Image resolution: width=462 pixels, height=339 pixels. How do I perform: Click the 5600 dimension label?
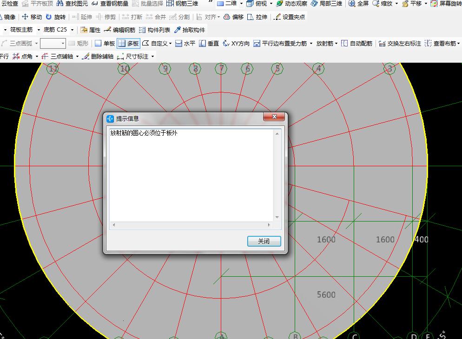coord(326,294)
